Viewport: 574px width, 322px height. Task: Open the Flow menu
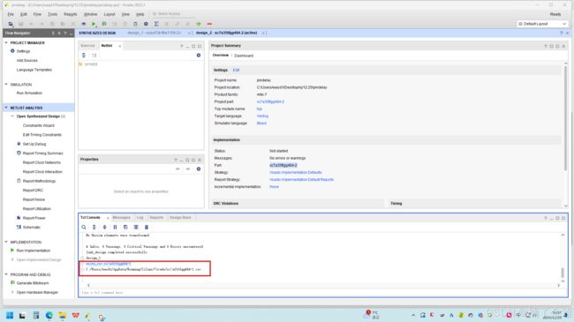click(x=37, y=14)
